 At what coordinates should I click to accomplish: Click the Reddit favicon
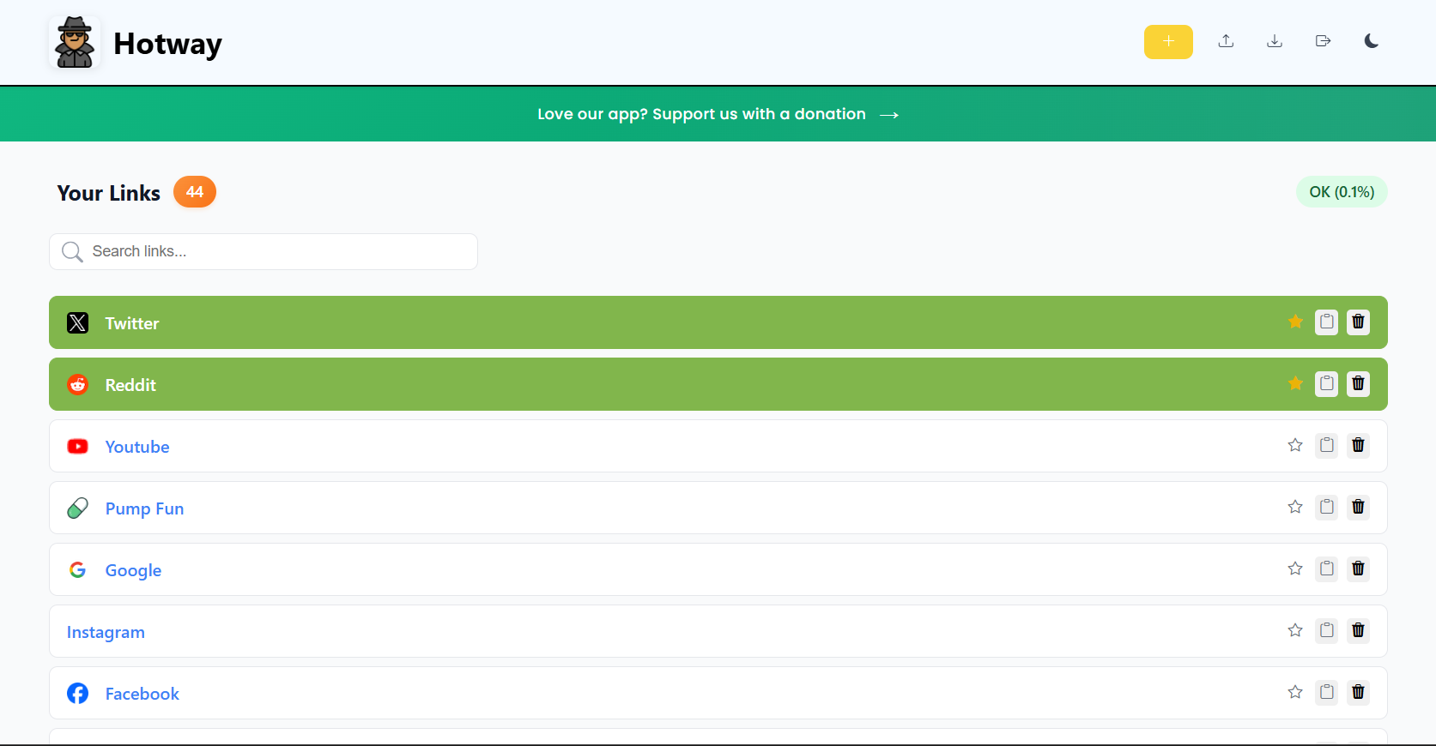tap(78, 384)
